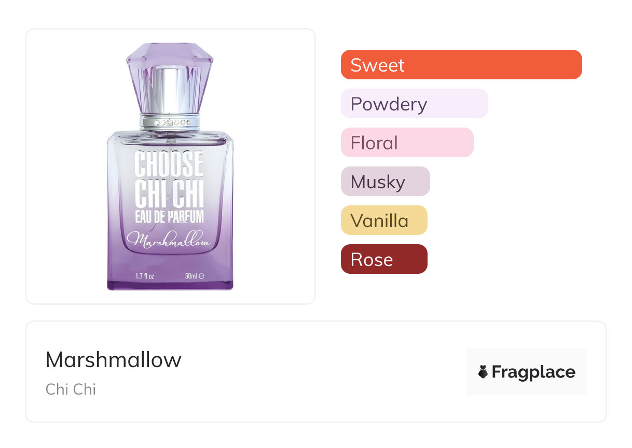Choose the pink Floral accord bar

pos(407,143)
